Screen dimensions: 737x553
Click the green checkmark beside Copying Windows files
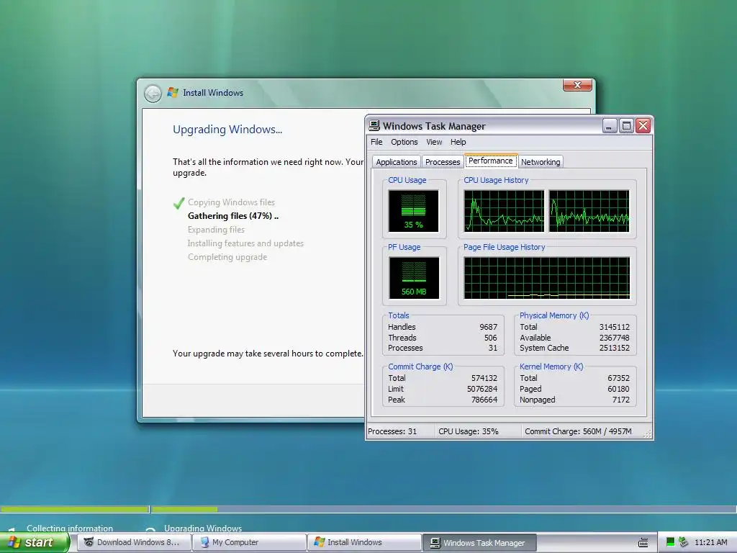pos(178,203)
